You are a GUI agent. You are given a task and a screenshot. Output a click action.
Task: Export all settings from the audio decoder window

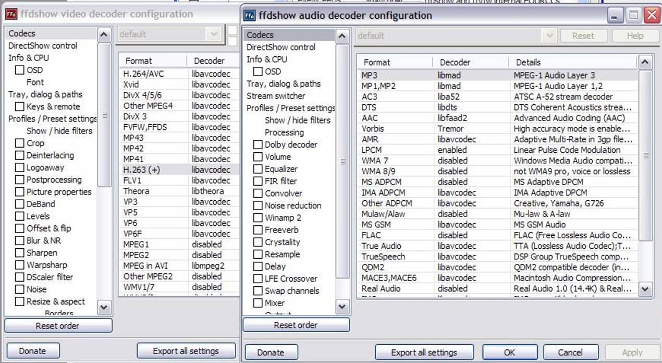tap(424, 353)
